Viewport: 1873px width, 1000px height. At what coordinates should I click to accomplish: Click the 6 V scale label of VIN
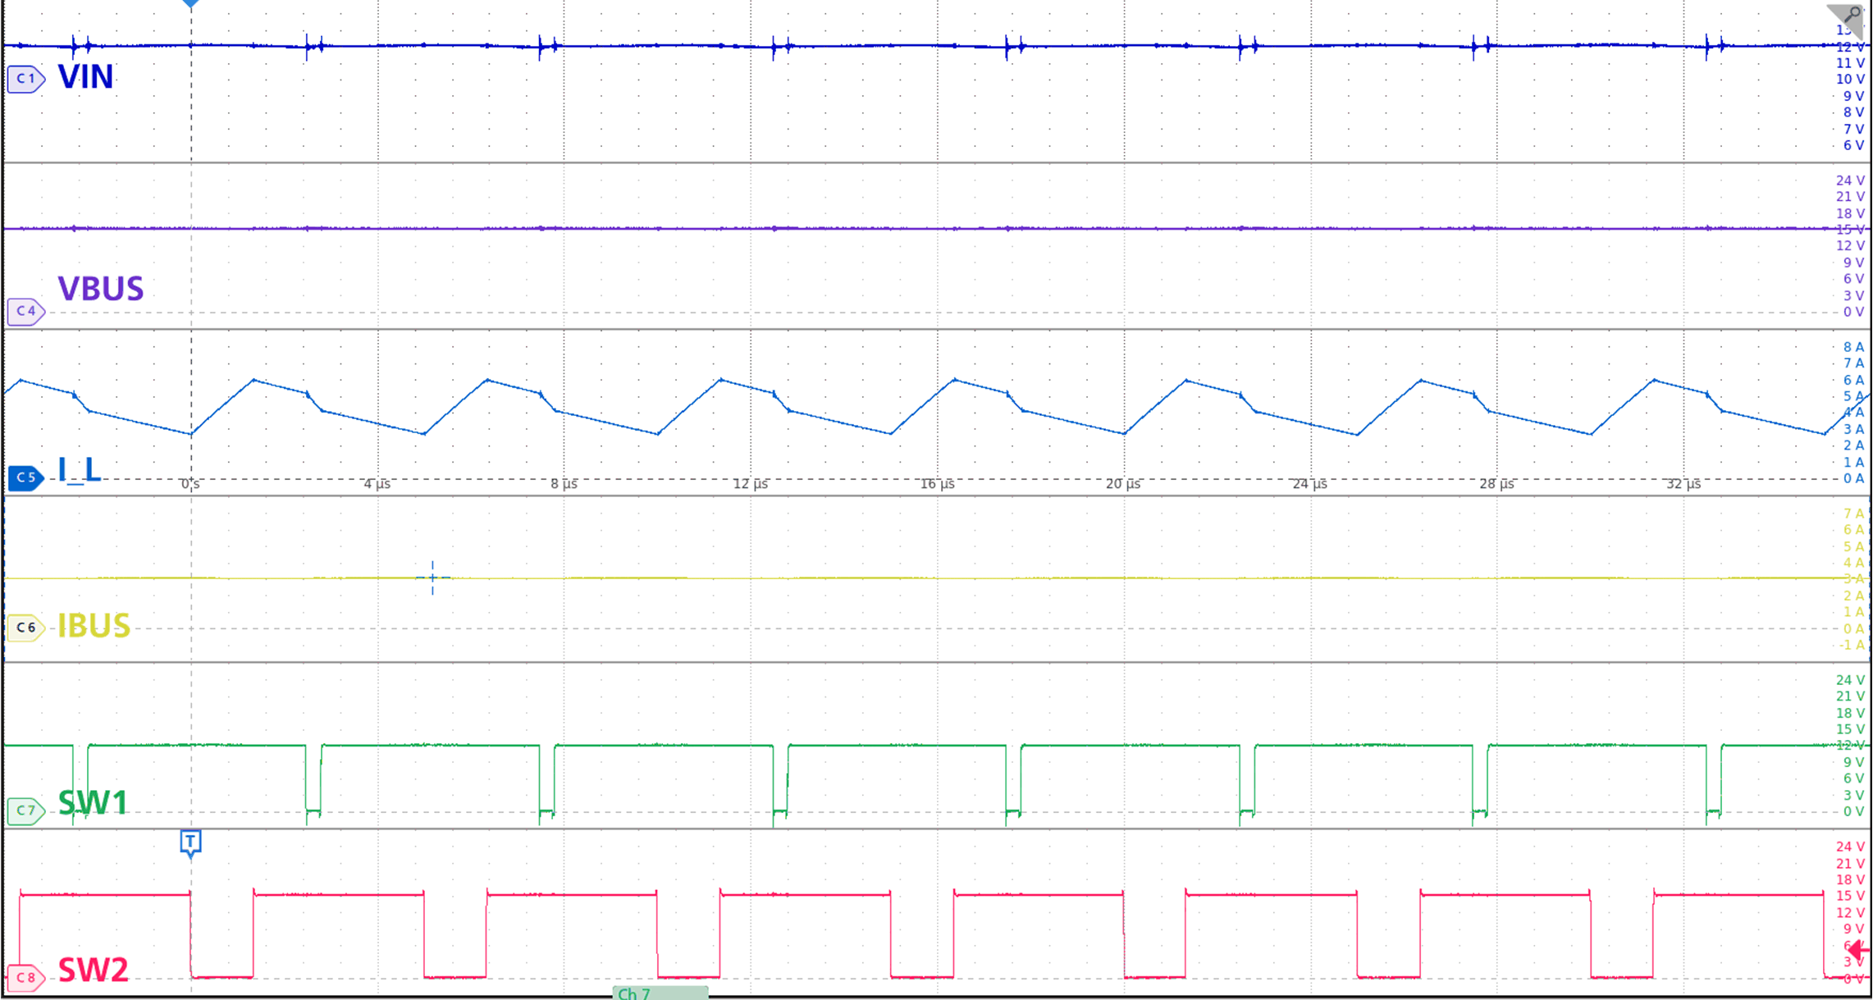pyautogui.click(x=1853, y=145)
